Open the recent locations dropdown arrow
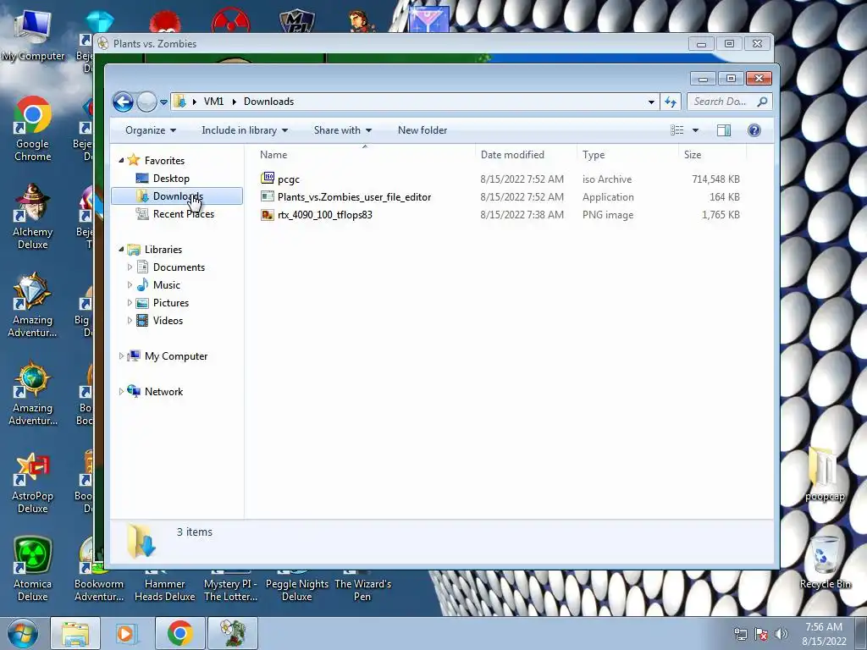Screen dimensions: 867x650 [x=163, y=102]
